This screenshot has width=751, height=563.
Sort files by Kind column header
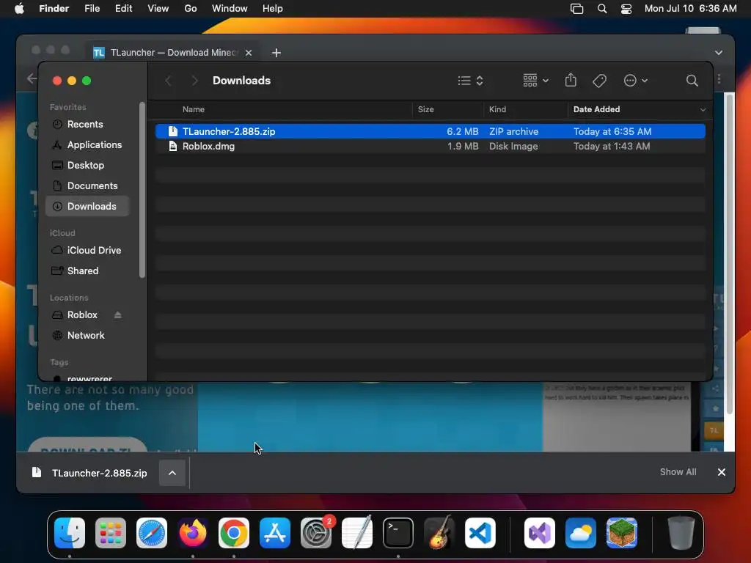(x=497, y=110)
